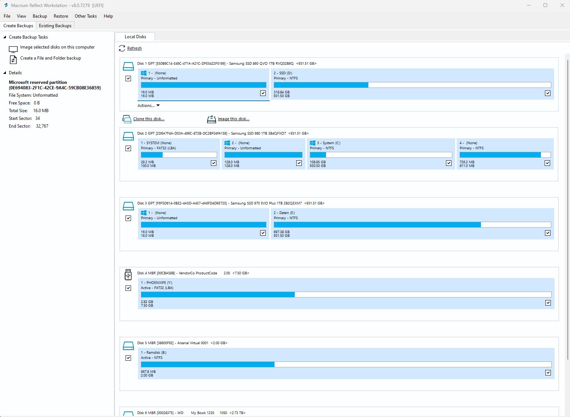Open the Other Tasks menu
This screenshot has height=417, width=570.
click(86, 16)
